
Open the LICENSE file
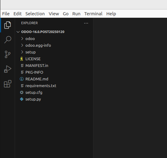33,59
